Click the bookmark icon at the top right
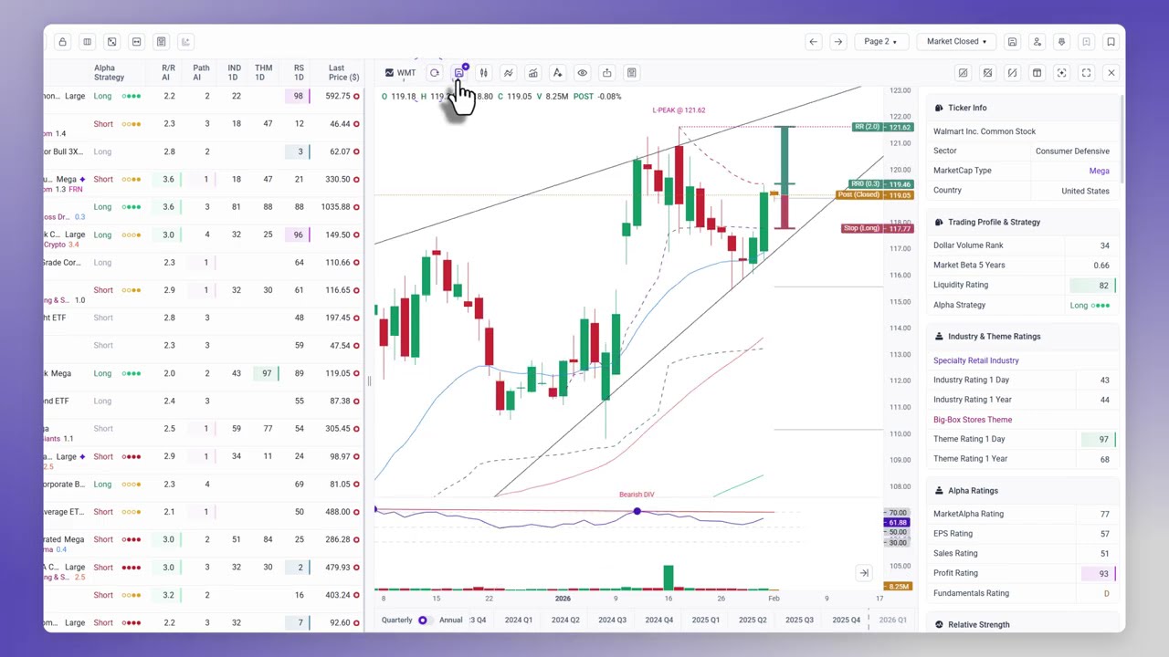Screen dimensions: 1169x657 (1111, 41)
